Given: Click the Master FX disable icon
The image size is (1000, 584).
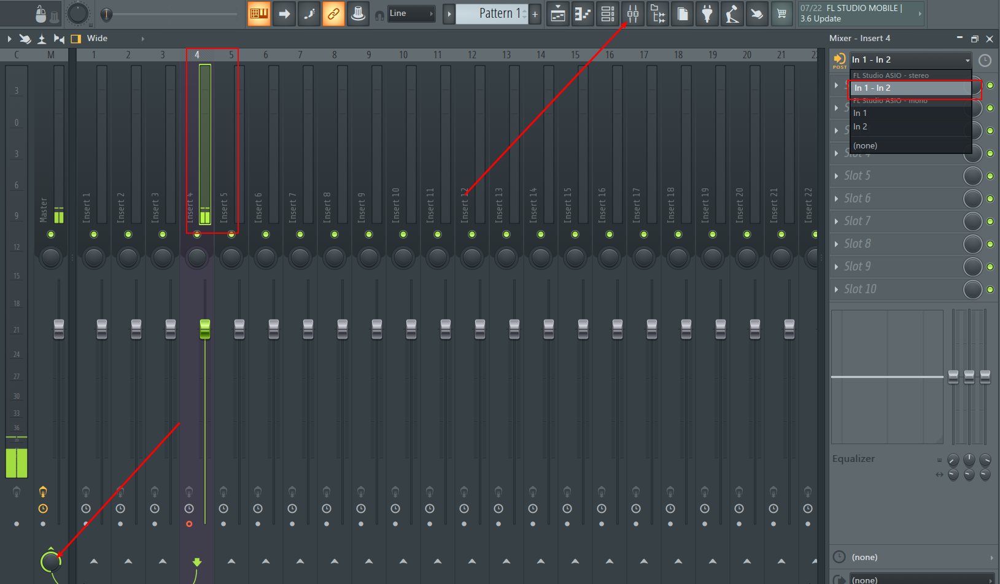Looking at the screenshot, I should (x=43, y=492).
